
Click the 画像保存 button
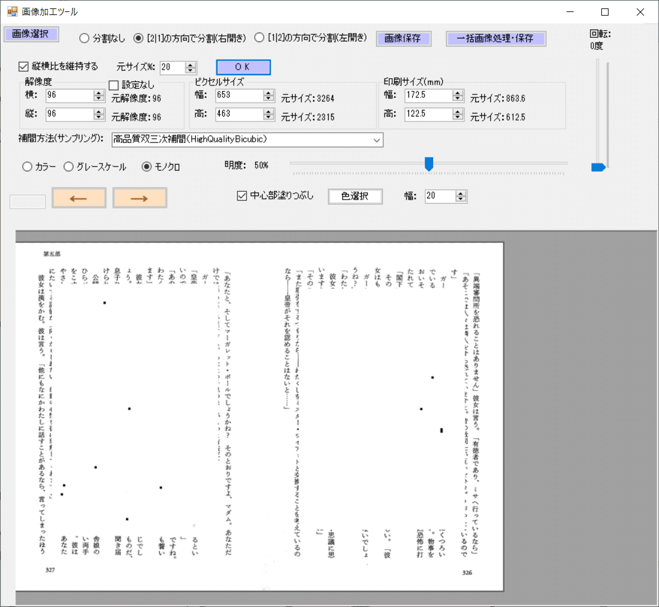tap(403, 38)
